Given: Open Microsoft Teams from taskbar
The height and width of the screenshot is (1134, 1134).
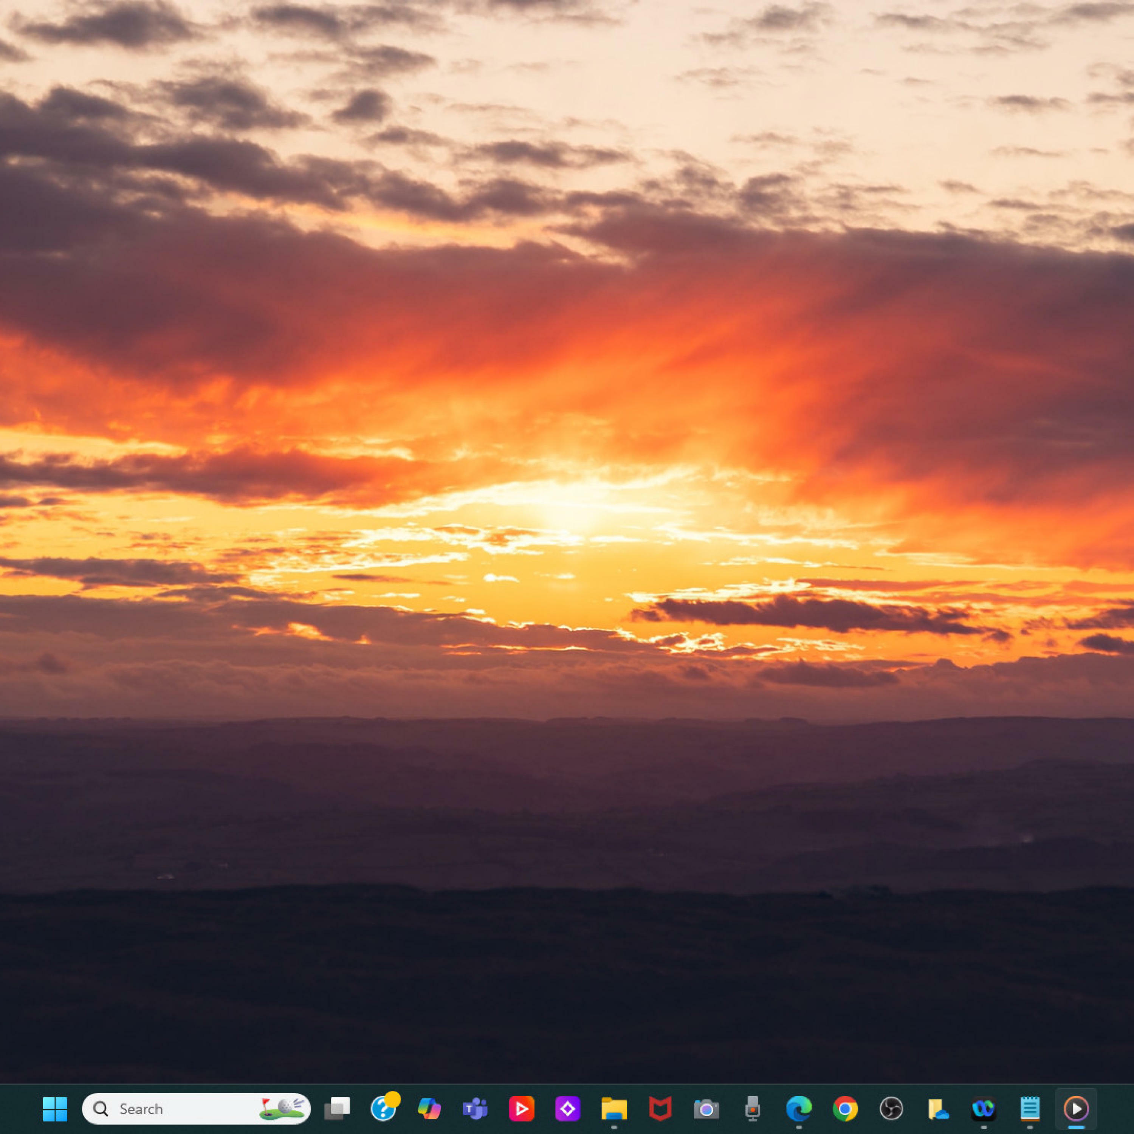Looking at the screenshot, I should click(476, 1109).
